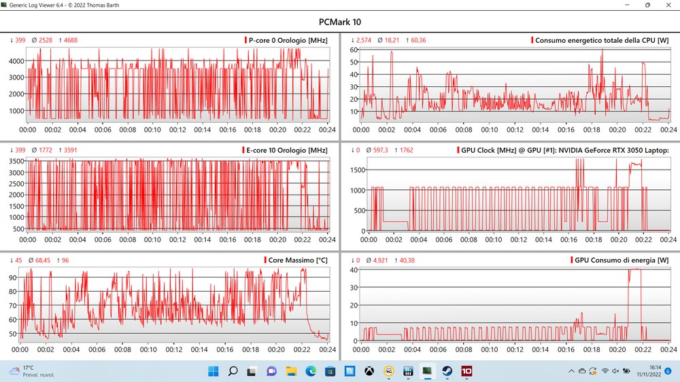Image resolution: width=680 pixels, height=382 pixels.
Task: Open Steam from the taskbar
Action: 447,371
